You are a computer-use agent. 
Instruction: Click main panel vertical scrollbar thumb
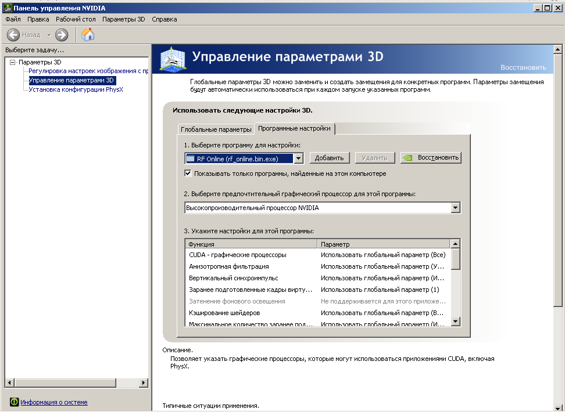(558, 180)
